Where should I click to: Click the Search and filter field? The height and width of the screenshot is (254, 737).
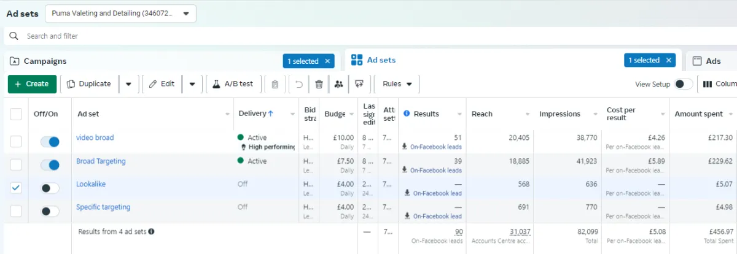pos(246,36)
